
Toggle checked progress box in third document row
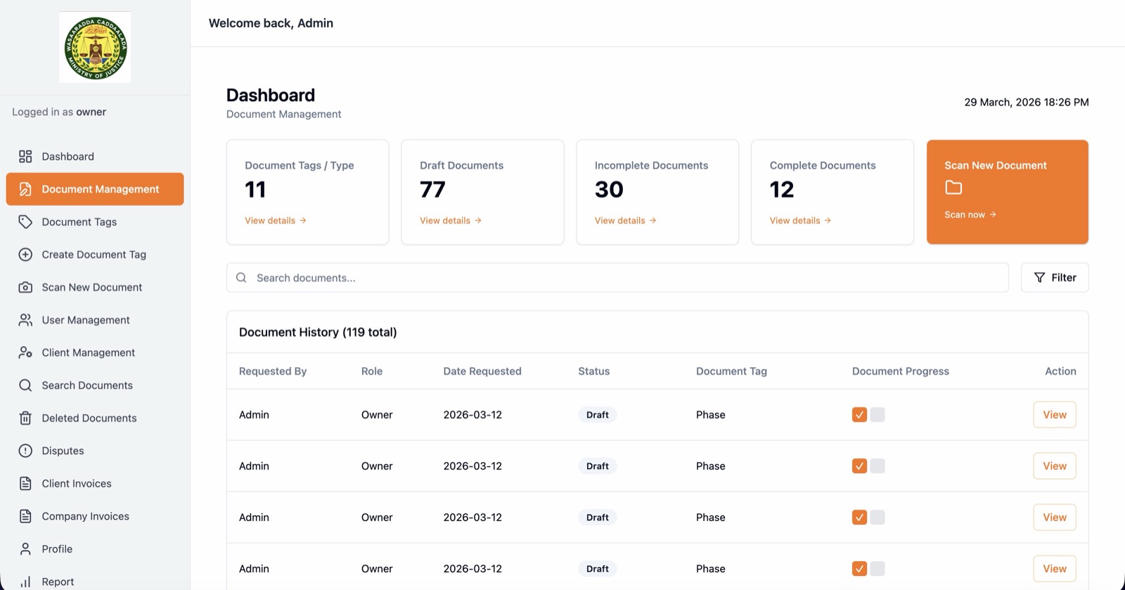coord(859,518)
